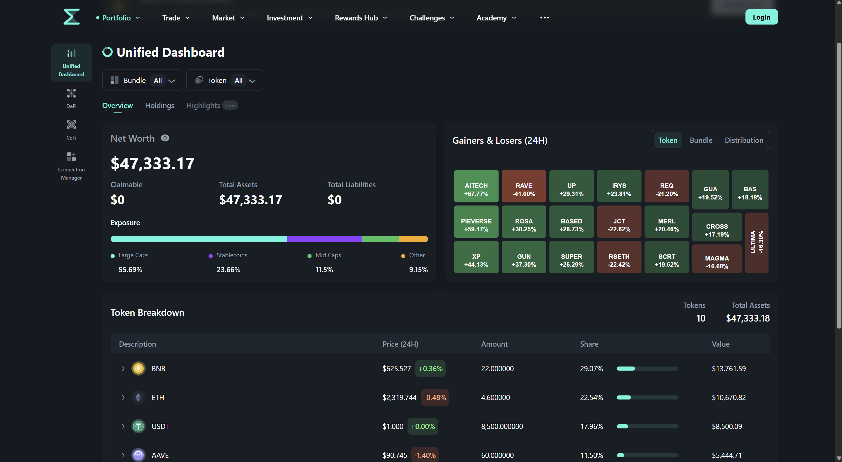Click the MAGMA -16.68% tile
This screenshot has width=842, height=462.
(717, 259)
